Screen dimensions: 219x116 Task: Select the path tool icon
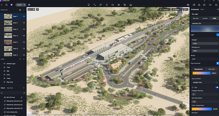click(95, 5)
